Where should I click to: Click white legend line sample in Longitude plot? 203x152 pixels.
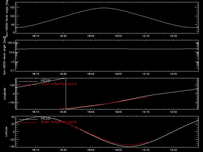coord(28,81)
